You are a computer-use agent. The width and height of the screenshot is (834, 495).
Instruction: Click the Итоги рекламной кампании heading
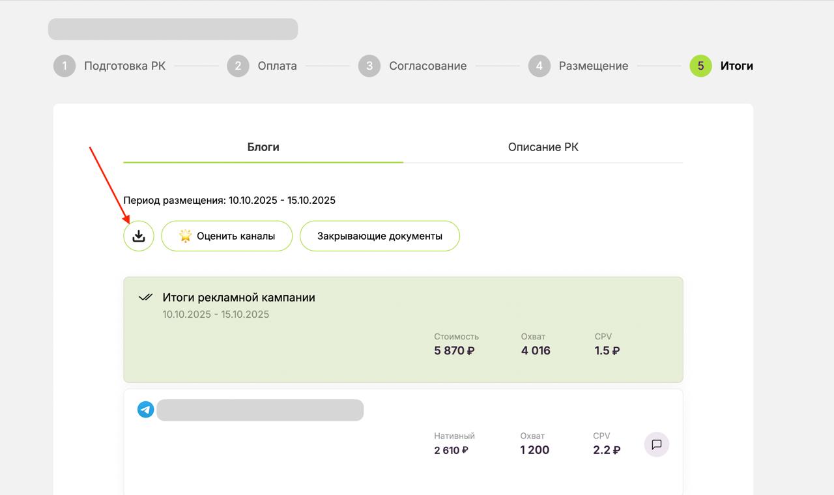point(238,298)
